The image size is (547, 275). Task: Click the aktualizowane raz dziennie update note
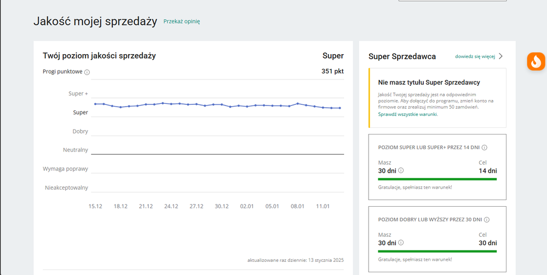click(296, 260)
